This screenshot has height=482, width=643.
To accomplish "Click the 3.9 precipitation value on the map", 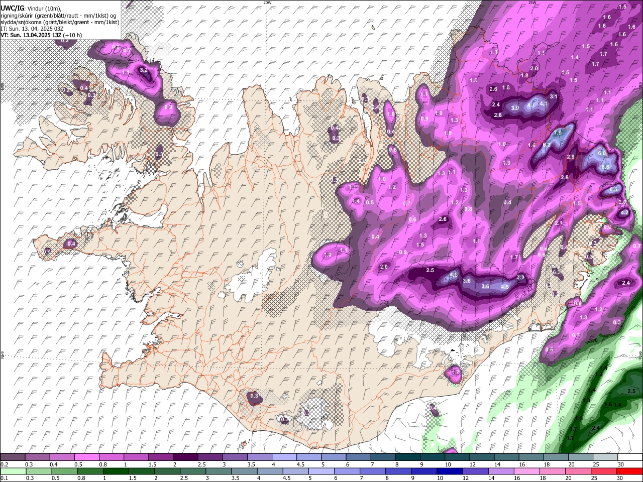I will point(515,108).
